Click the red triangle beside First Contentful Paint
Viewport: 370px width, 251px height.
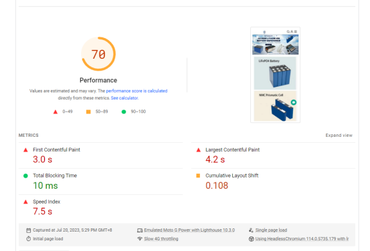[x=25, y=150]
